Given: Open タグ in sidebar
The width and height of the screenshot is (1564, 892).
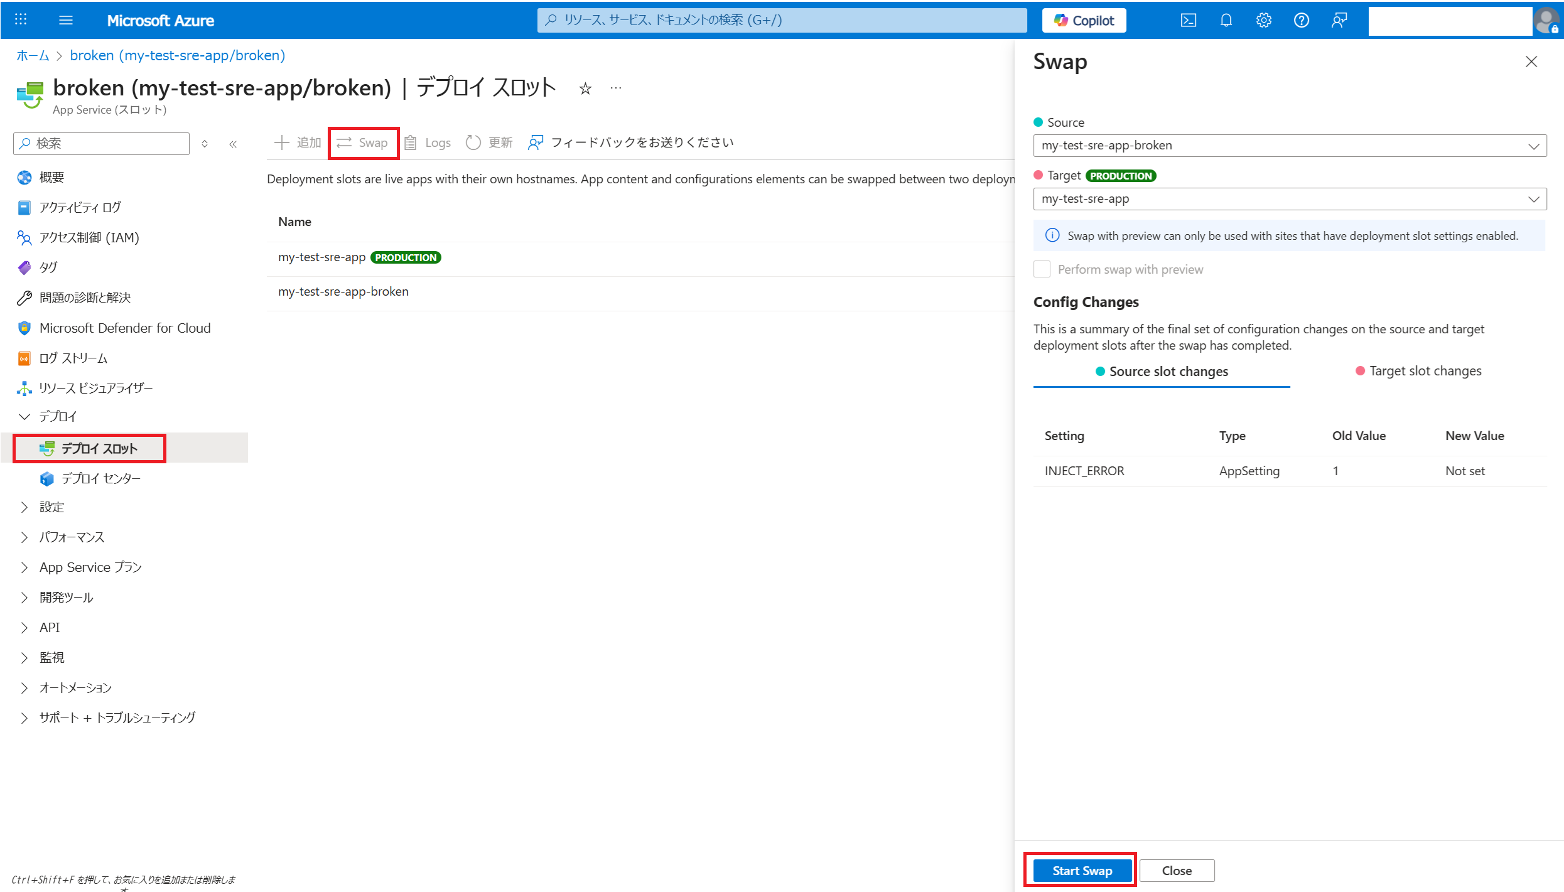Looking at the screenshot, I should [x=48, y=267].
